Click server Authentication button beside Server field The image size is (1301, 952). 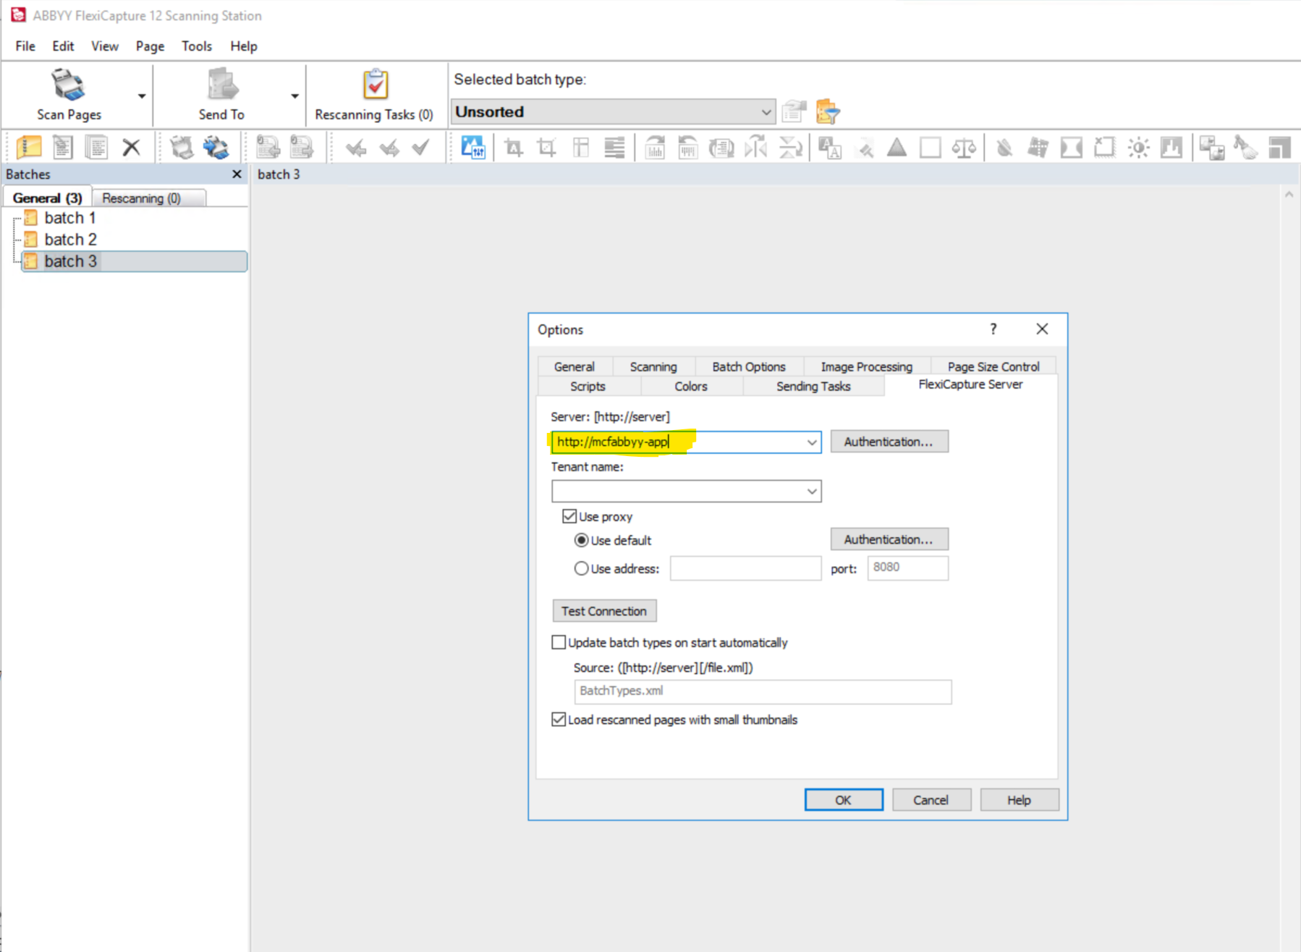tap(889, 442)
